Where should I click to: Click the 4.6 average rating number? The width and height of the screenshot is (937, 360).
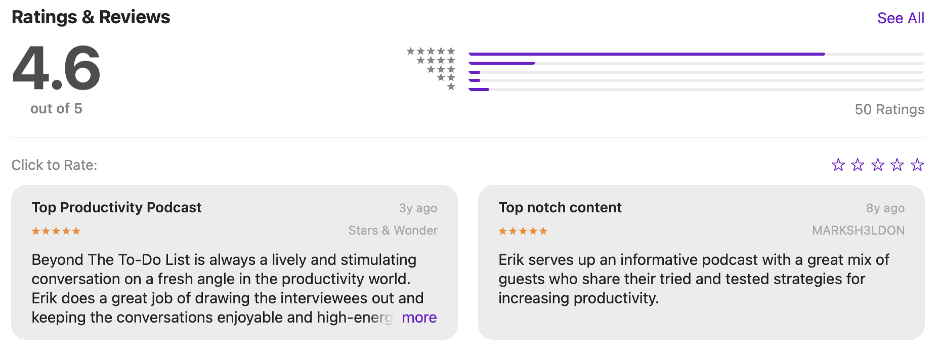pyautogui.click(x=56, y=68)
